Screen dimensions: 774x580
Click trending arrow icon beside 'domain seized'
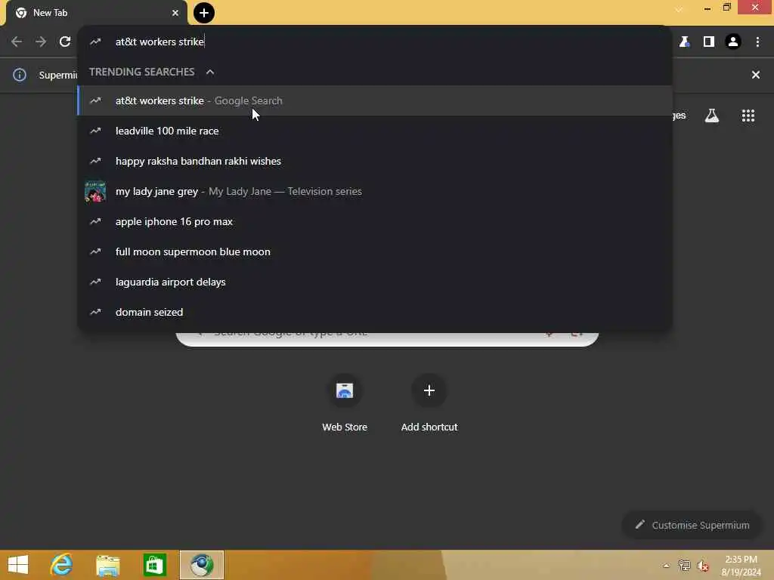95,312
